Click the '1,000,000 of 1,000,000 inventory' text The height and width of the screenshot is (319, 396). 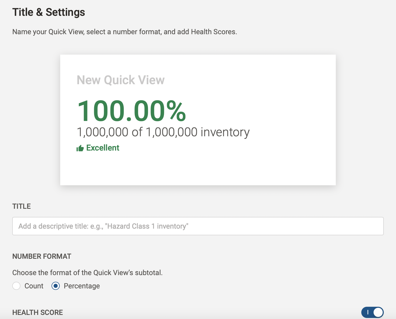coord(163,132)
